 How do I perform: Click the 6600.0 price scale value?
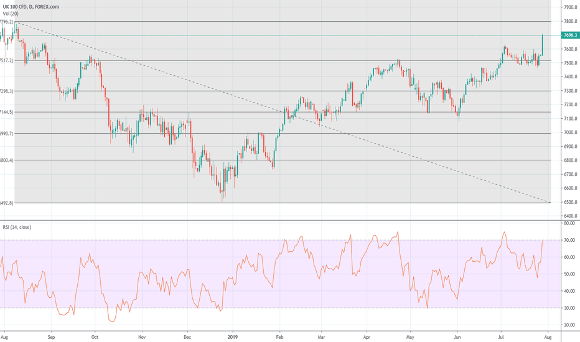pyautogui.click(x=571, y=188)
